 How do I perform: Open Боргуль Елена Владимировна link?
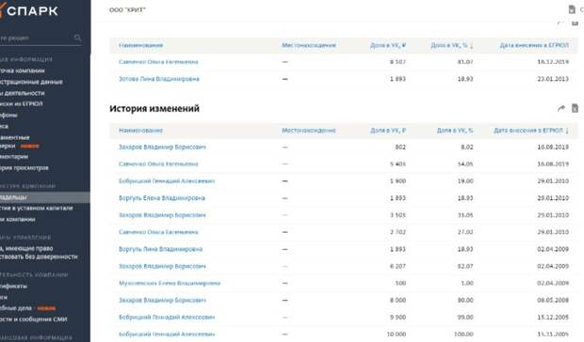point(162,198)
